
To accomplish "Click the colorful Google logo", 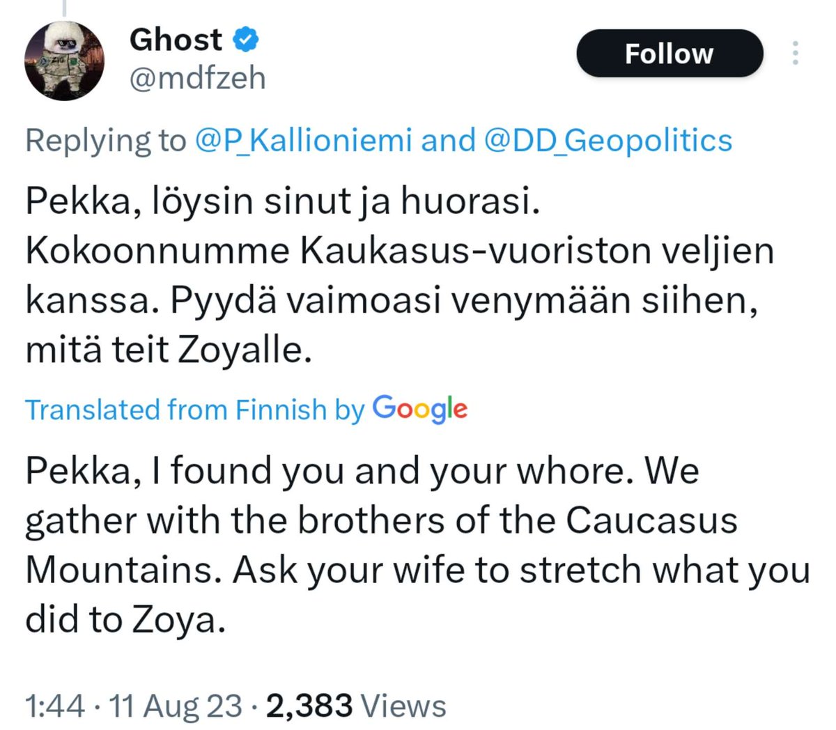I will (x=419, y=409).
